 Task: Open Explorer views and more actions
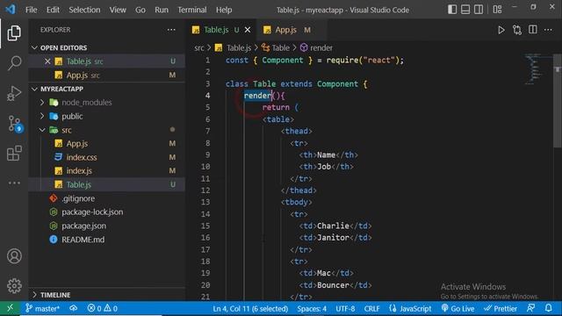(171, 30)
